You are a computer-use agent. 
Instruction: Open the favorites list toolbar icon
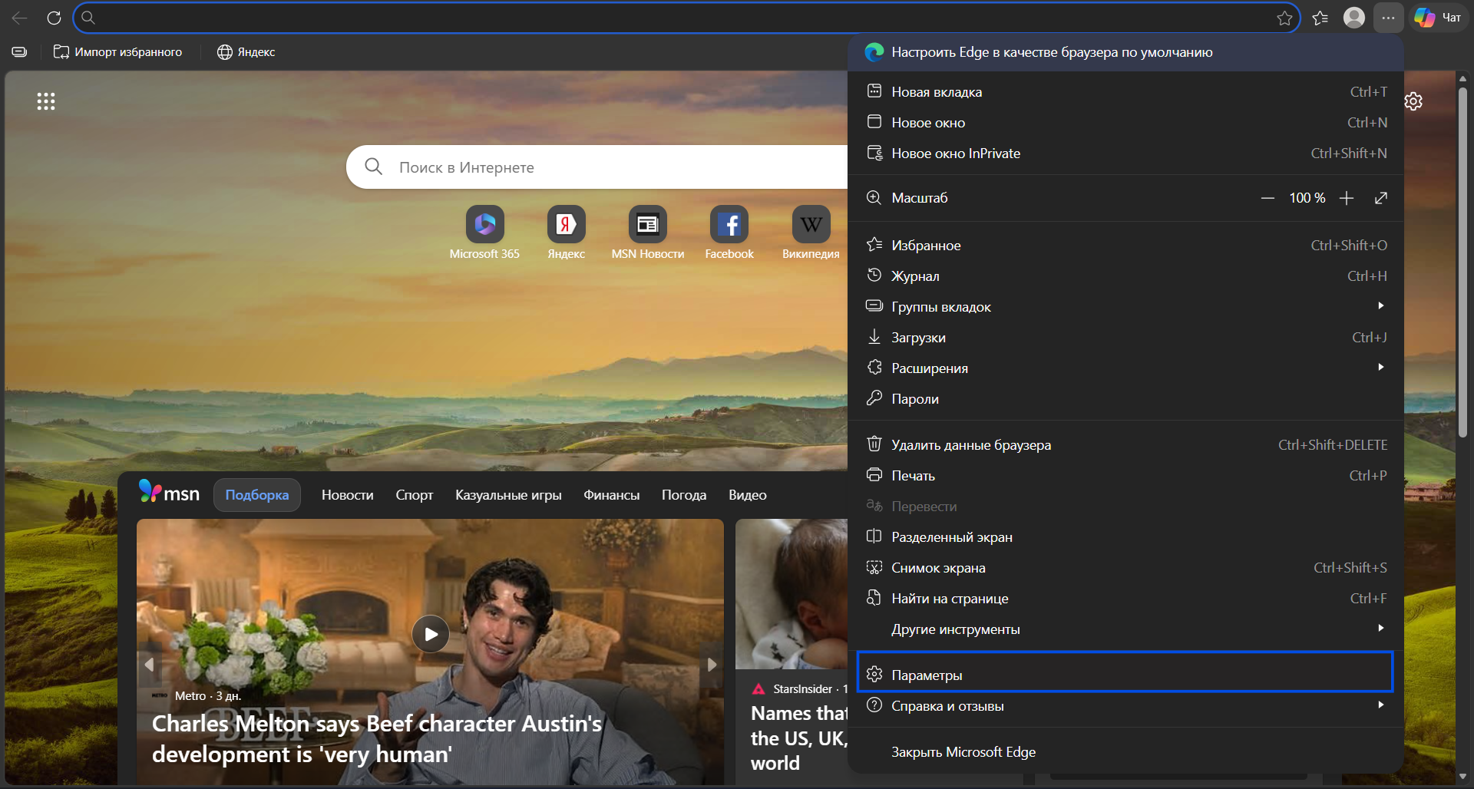[x=1320, y=18]
